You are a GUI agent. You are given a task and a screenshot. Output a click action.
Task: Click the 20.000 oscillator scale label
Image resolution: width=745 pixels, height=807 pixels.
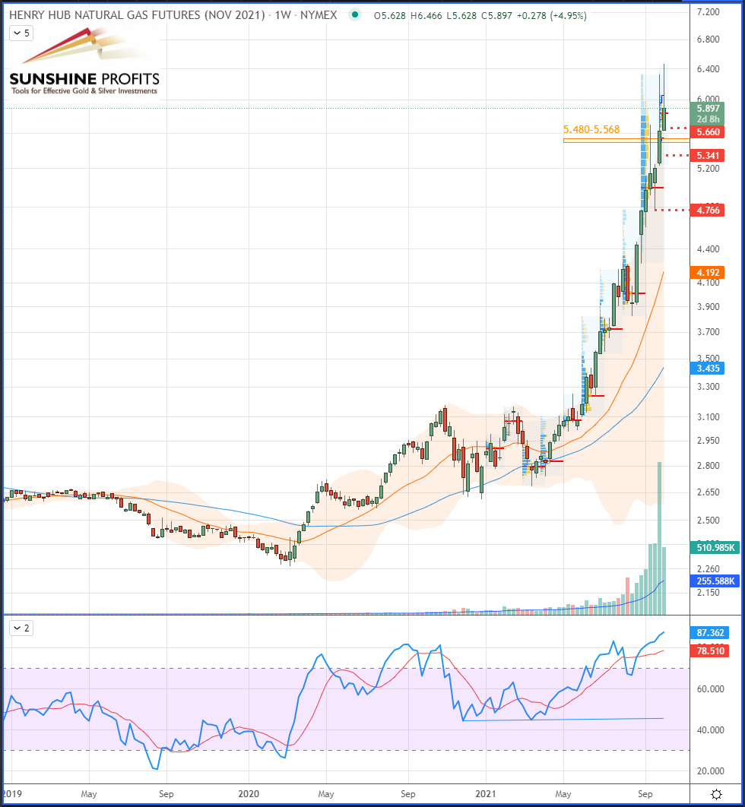pyautogui.click(x=710, y=771)
